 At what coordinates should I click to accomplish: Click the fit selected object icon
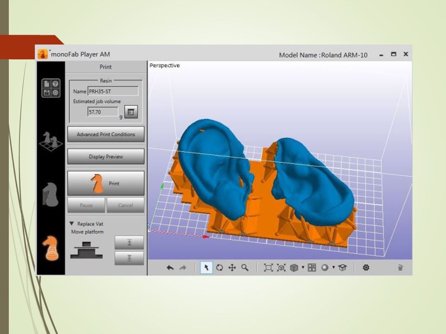282,268
